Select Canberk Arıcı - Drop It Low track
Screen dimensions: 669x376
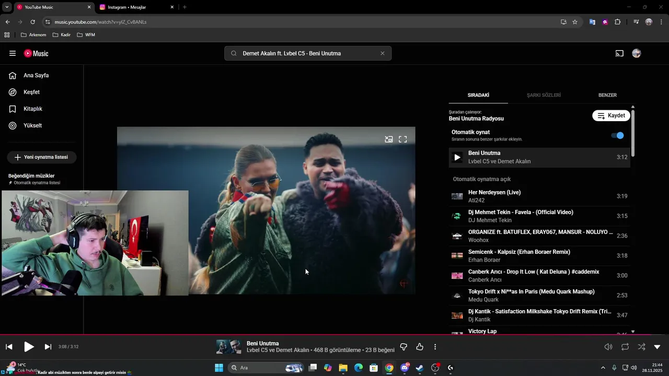click(539, 276)
